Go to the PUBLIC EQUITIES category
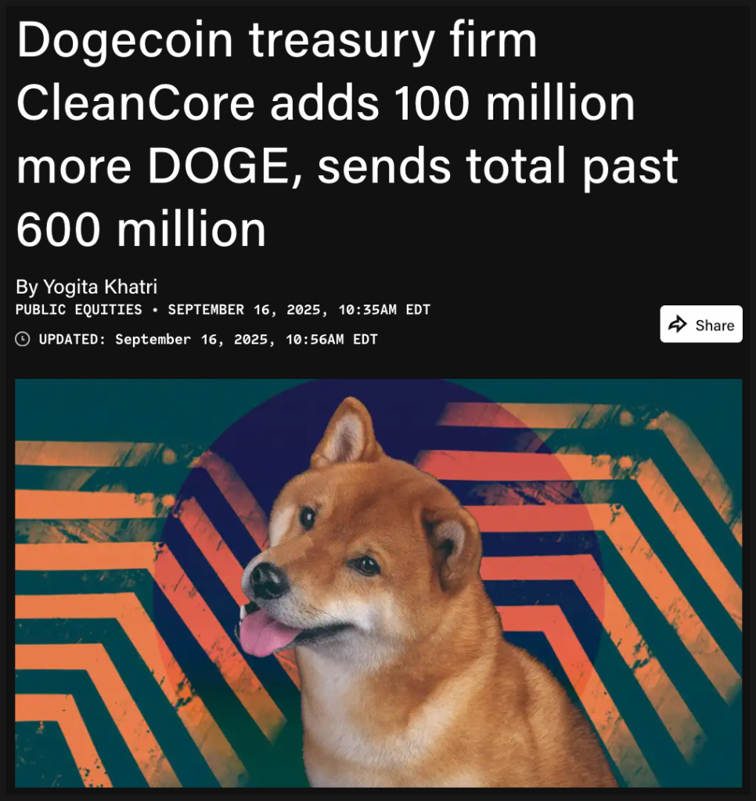This screenshot has height=801, width=756. (x=78, y=309)
